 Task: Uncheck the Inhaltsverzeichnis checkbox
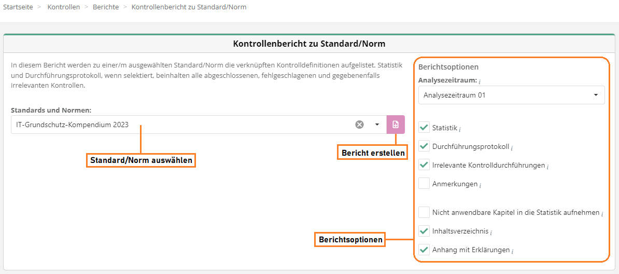(424, 231)
